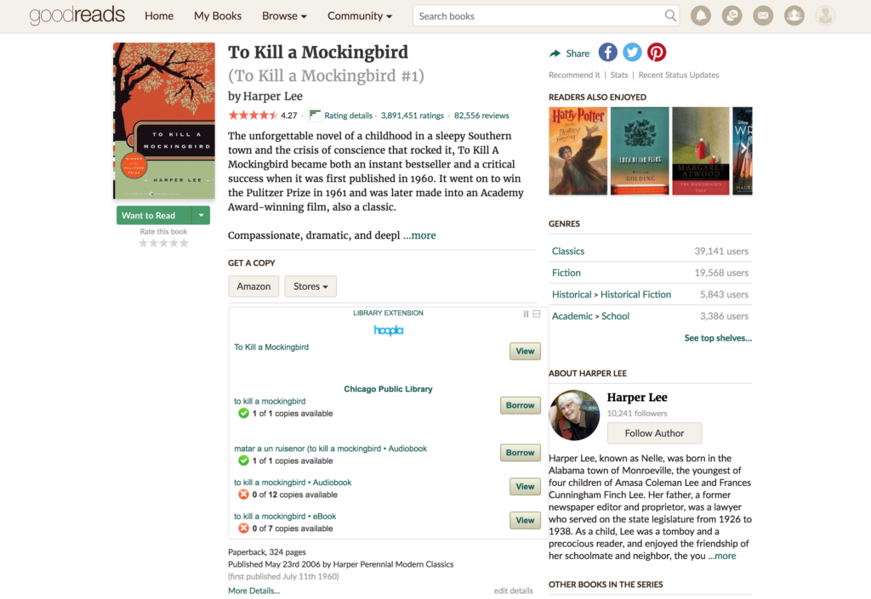Open the Browse menu
Viewport: 871px width, 599px height.
click(x=284, y=16)
